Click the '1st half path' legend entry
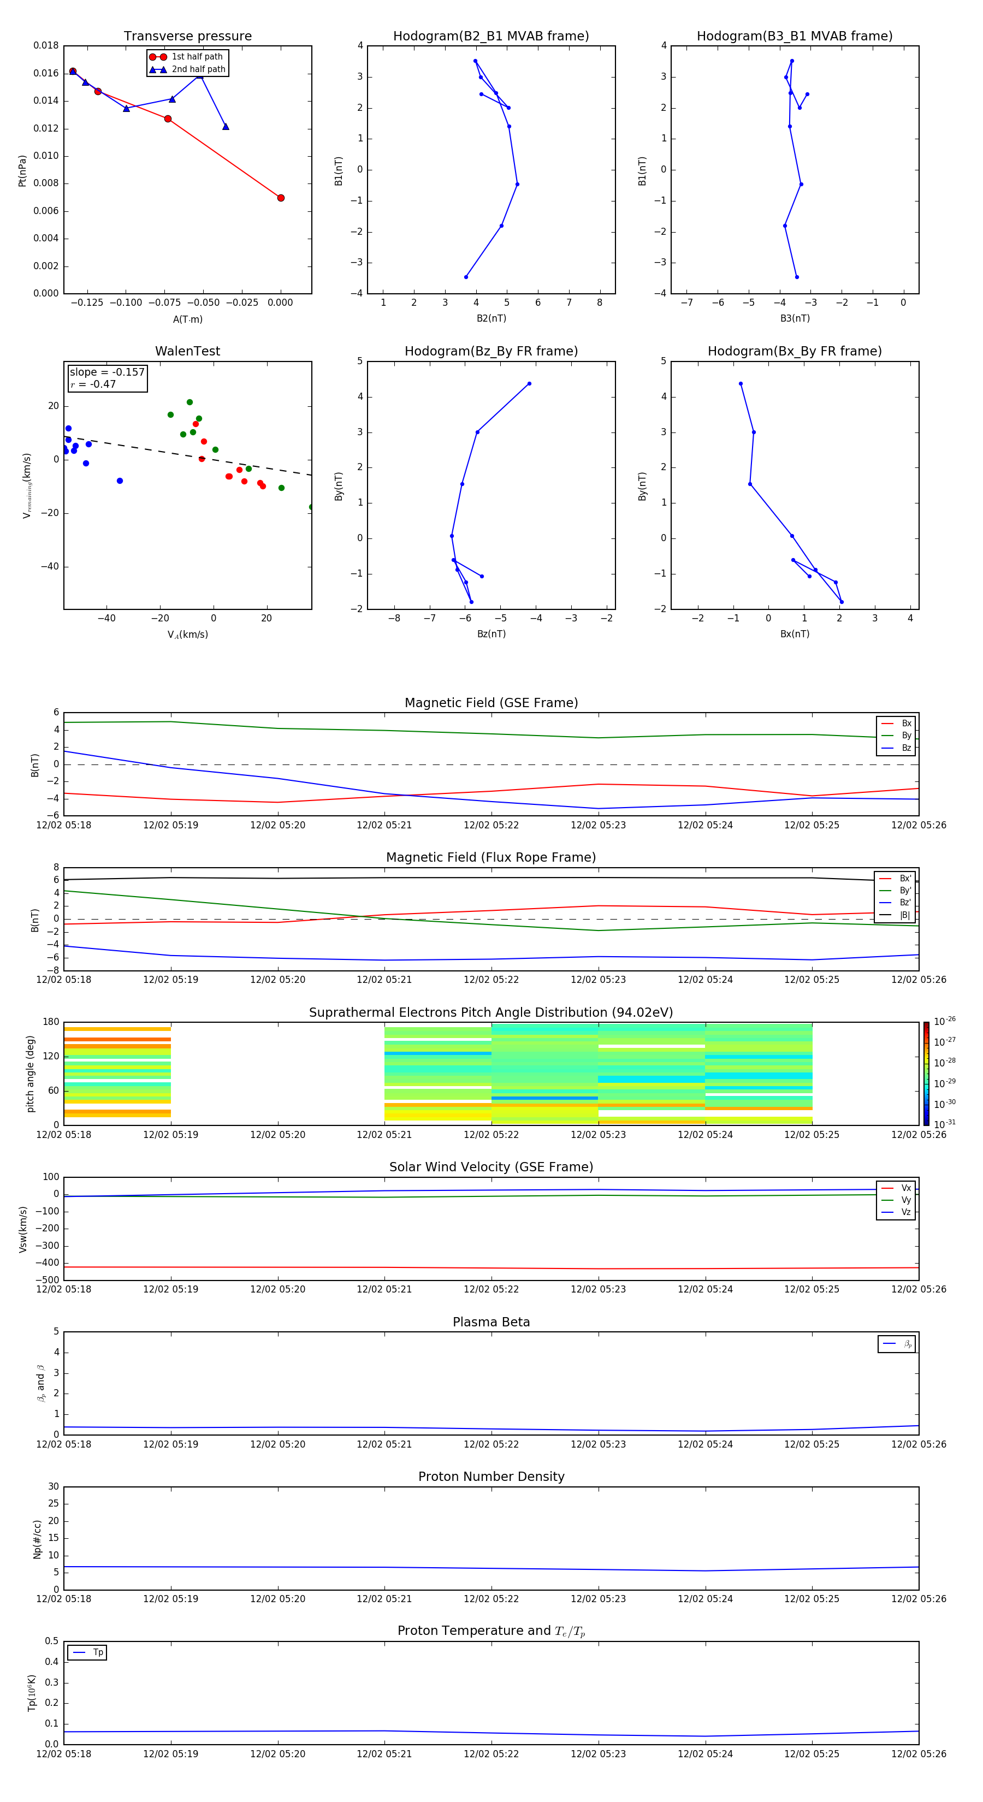 [187, 57]
